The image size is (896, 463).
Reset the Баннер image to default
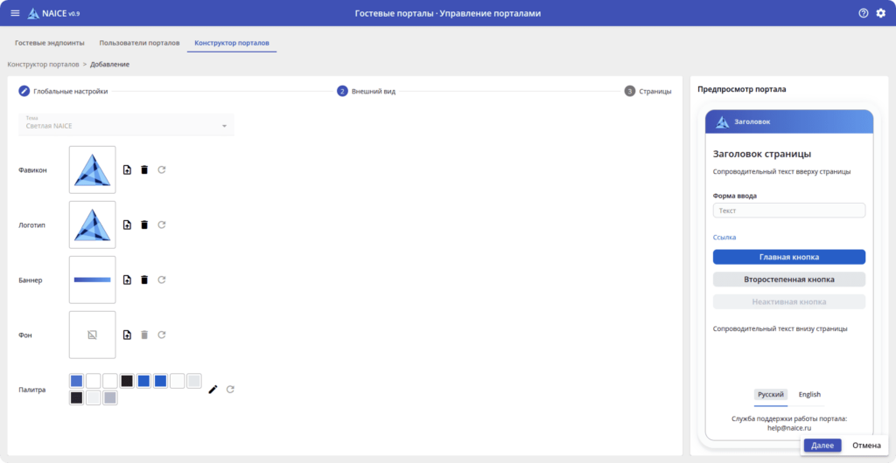[162, 280]
